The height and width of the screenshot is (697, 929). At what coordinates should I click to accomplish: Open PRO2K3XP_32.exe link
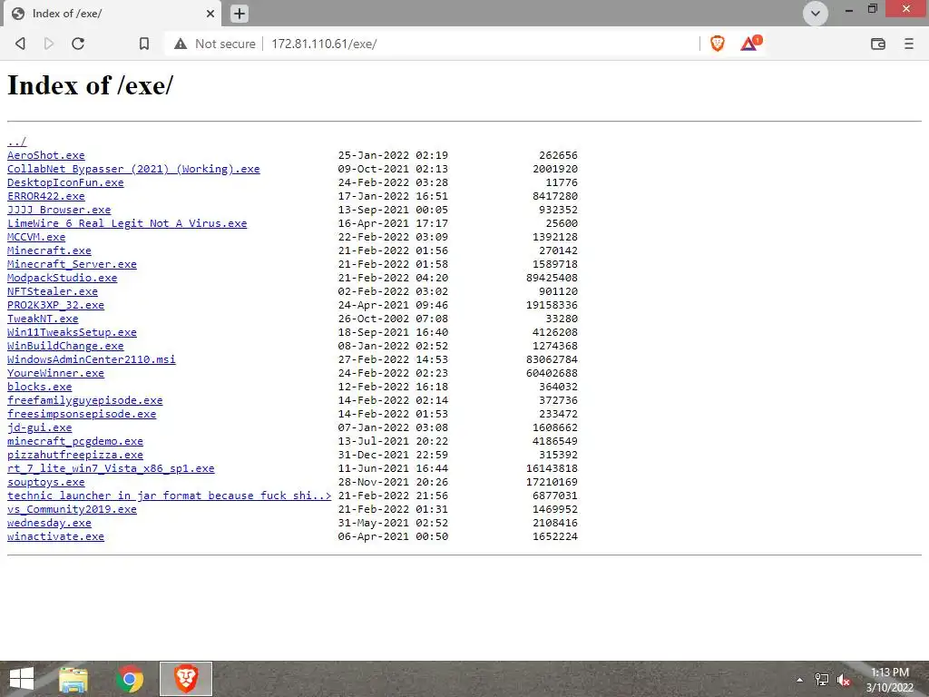(x=55, y=305)
